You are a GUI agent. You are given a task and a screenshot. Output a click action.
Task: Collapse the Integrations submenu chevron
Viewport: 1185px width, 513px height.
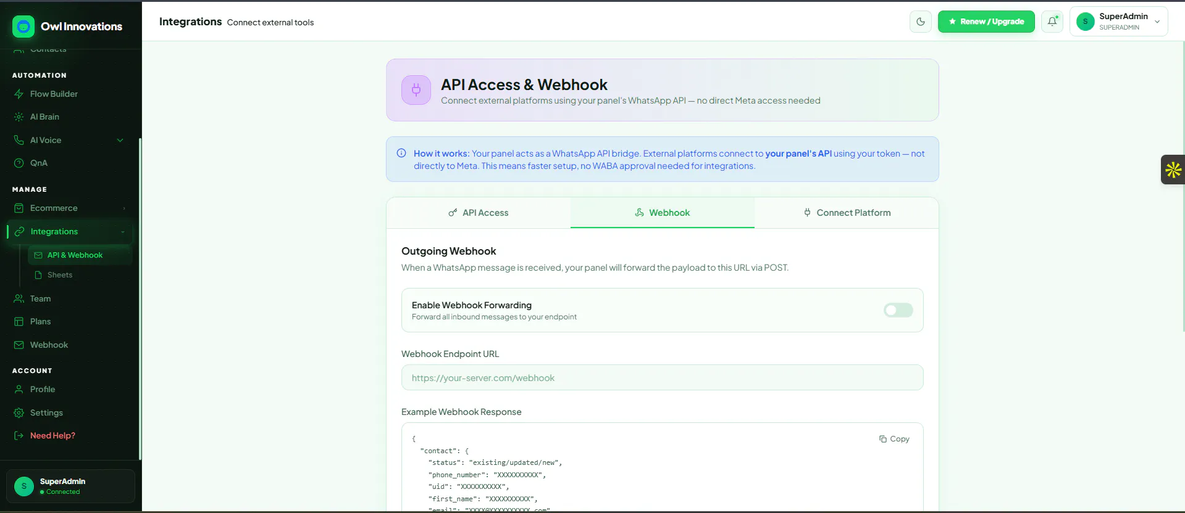(123, 232)
